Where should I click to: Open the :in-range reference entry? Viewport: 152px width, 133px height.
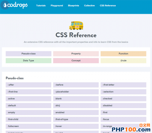(123, 126)
